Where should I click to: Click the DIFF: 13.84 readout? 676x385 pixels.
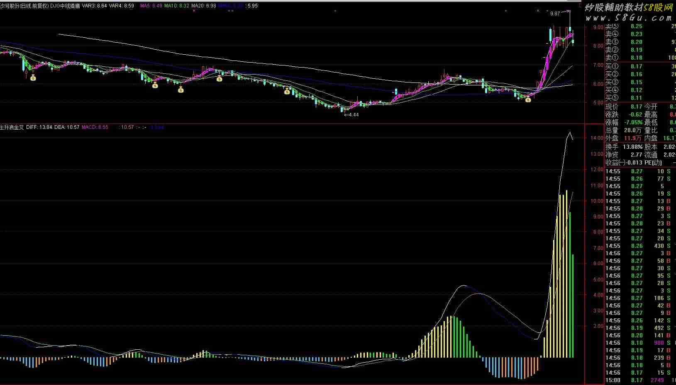[x=39, y=127]
